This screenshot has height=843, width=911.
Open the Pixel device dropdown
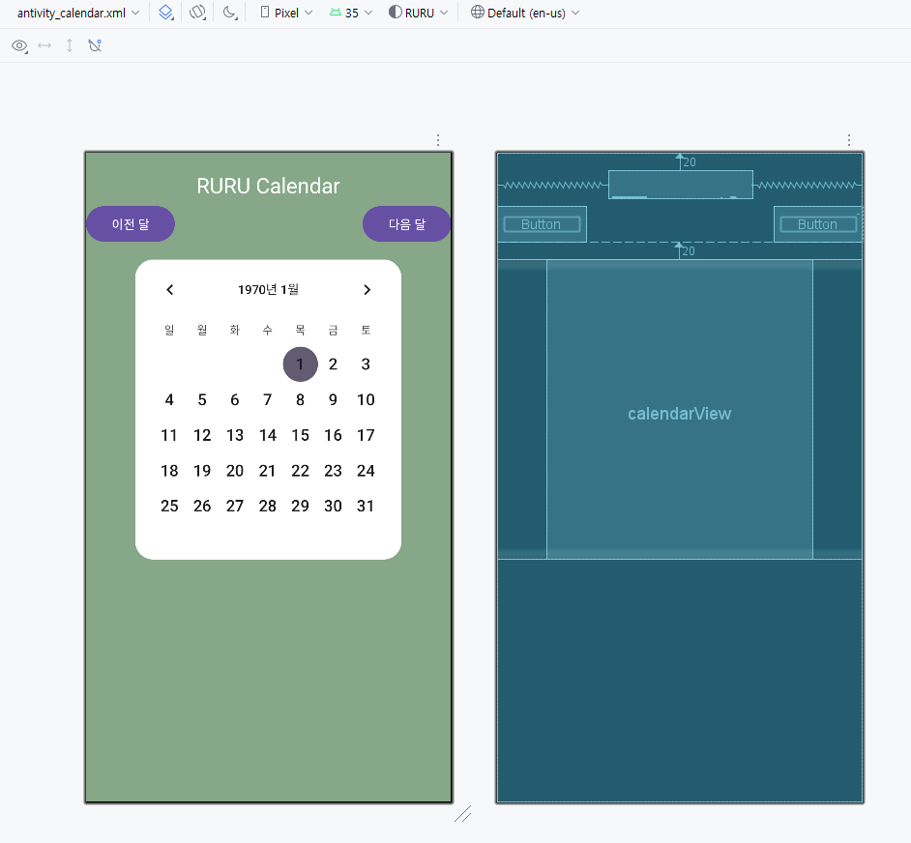tap(286, 13)
